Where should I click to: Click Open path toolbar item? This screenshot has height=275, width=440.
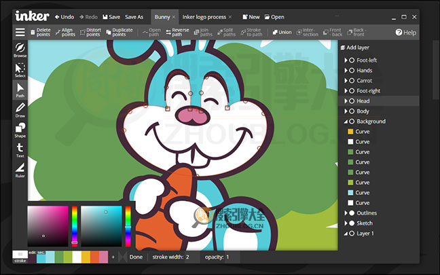pos(151,33)
